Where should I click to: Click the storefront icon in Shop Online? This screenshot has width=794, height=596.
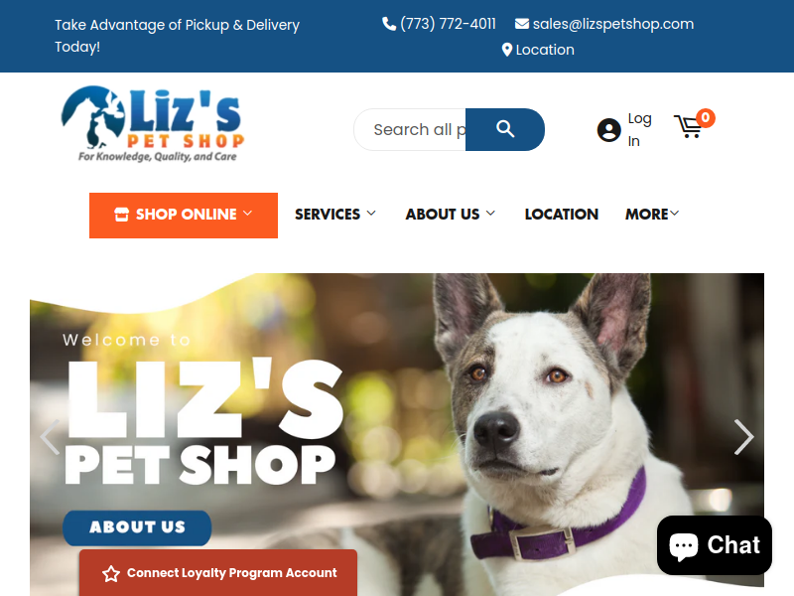tap(121, 215)
